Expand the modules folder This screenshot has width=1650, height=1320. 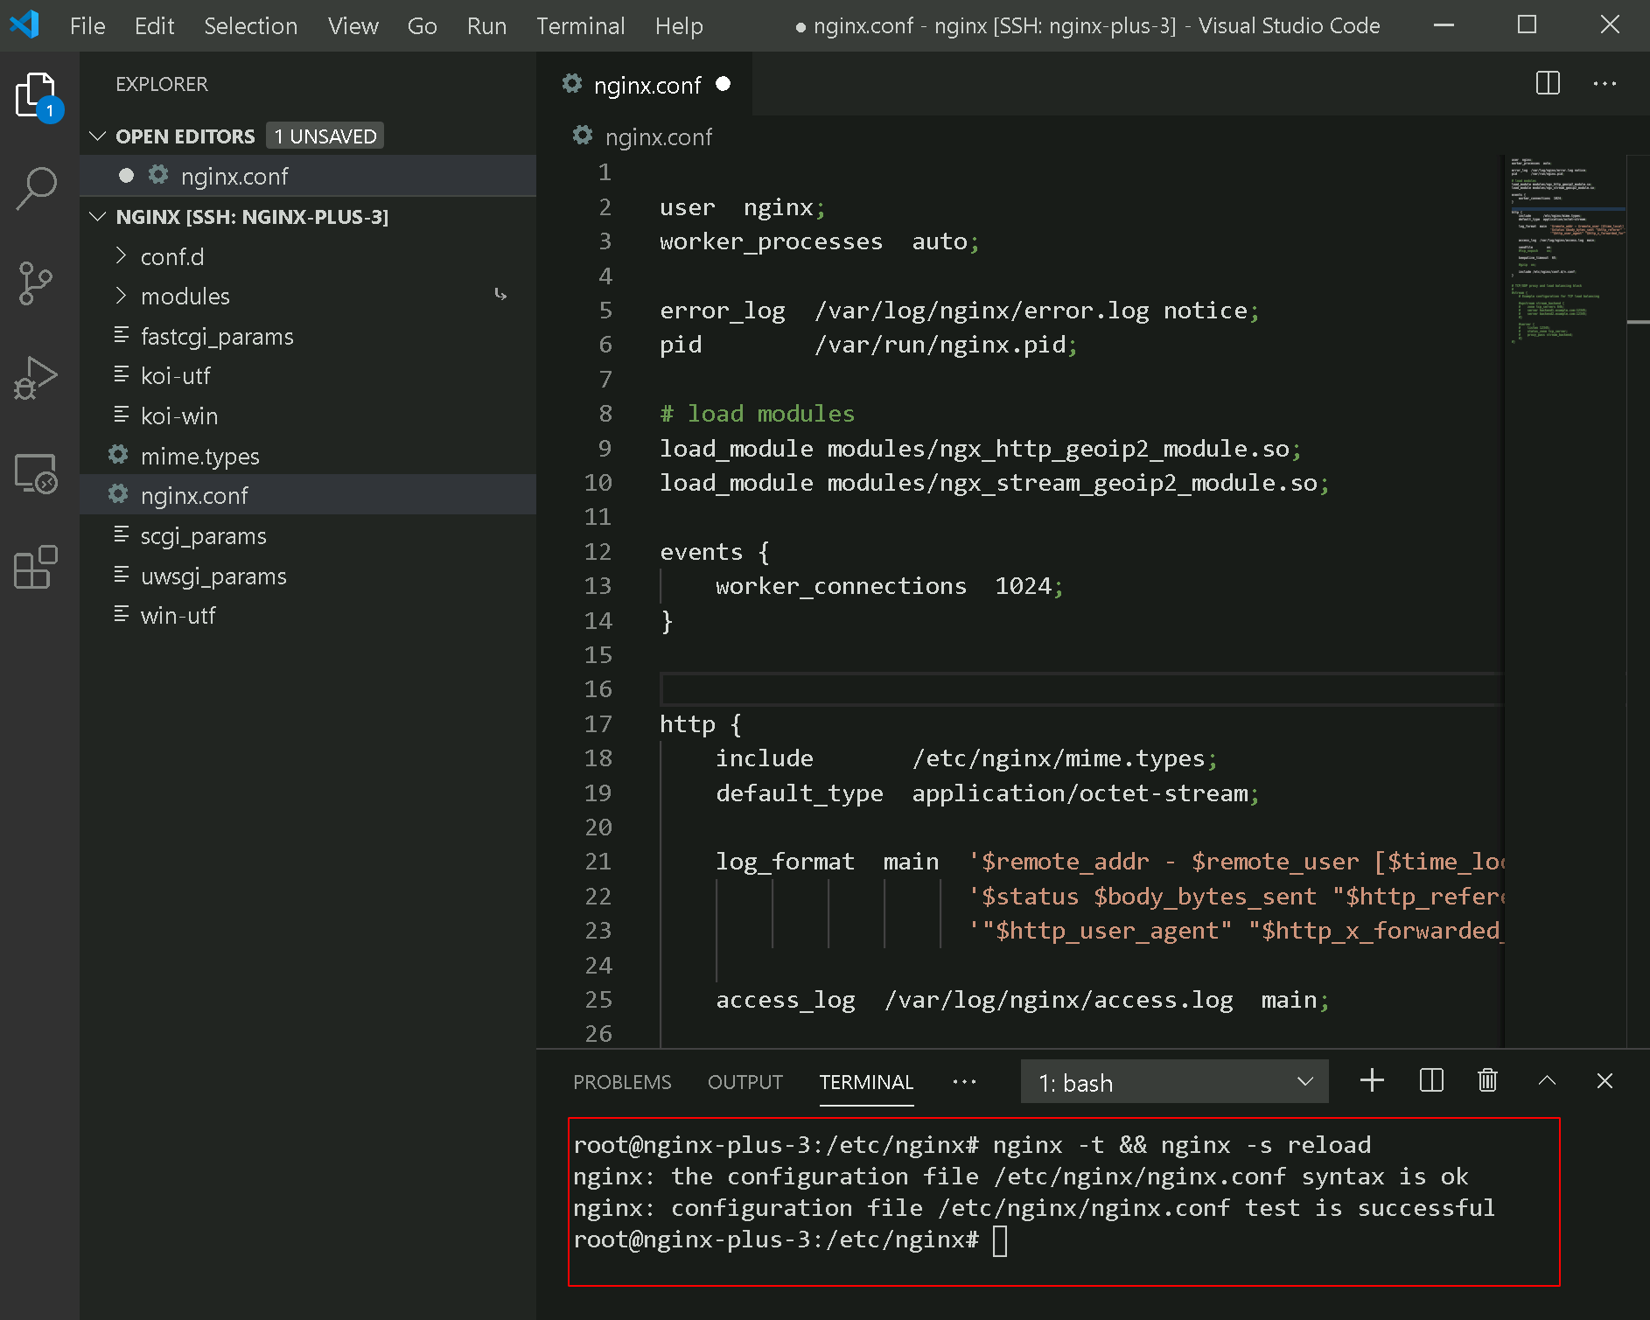click(x=185, y=296)
